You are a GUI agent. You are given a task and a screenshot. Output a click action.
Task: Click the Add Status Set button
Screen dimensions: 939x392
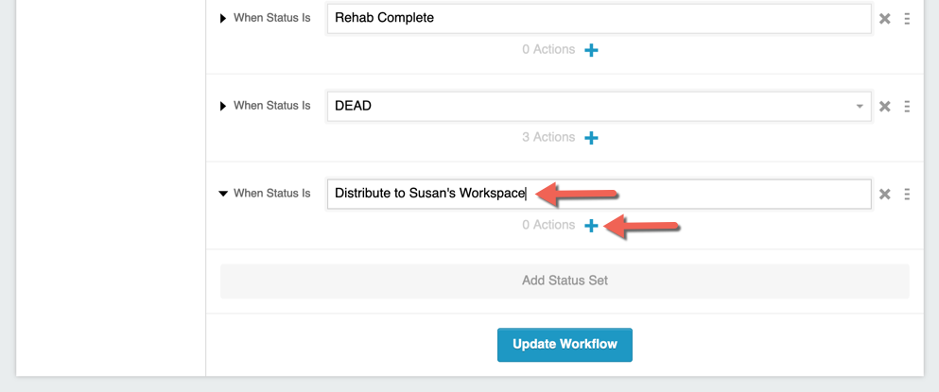[565, 281]
